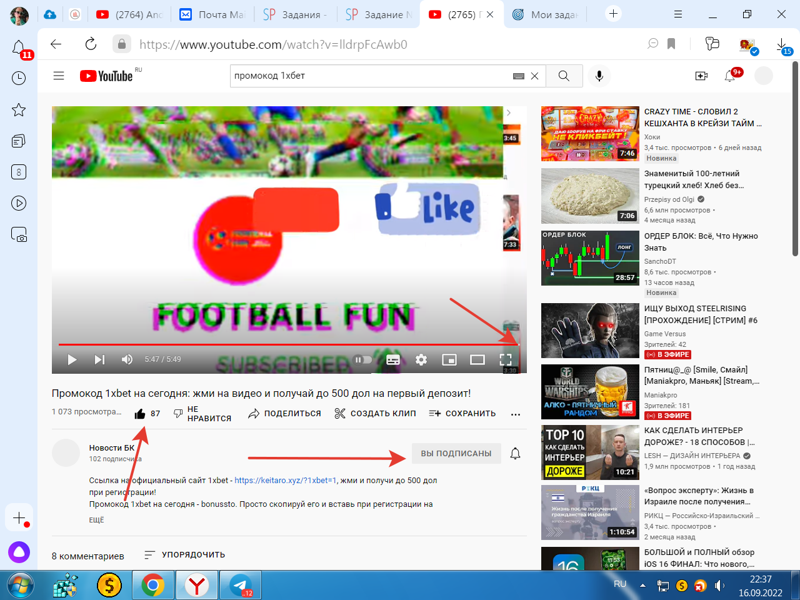Expand the description with ЕЩЁ
The image size is (800, 600).
coord(96,520)
